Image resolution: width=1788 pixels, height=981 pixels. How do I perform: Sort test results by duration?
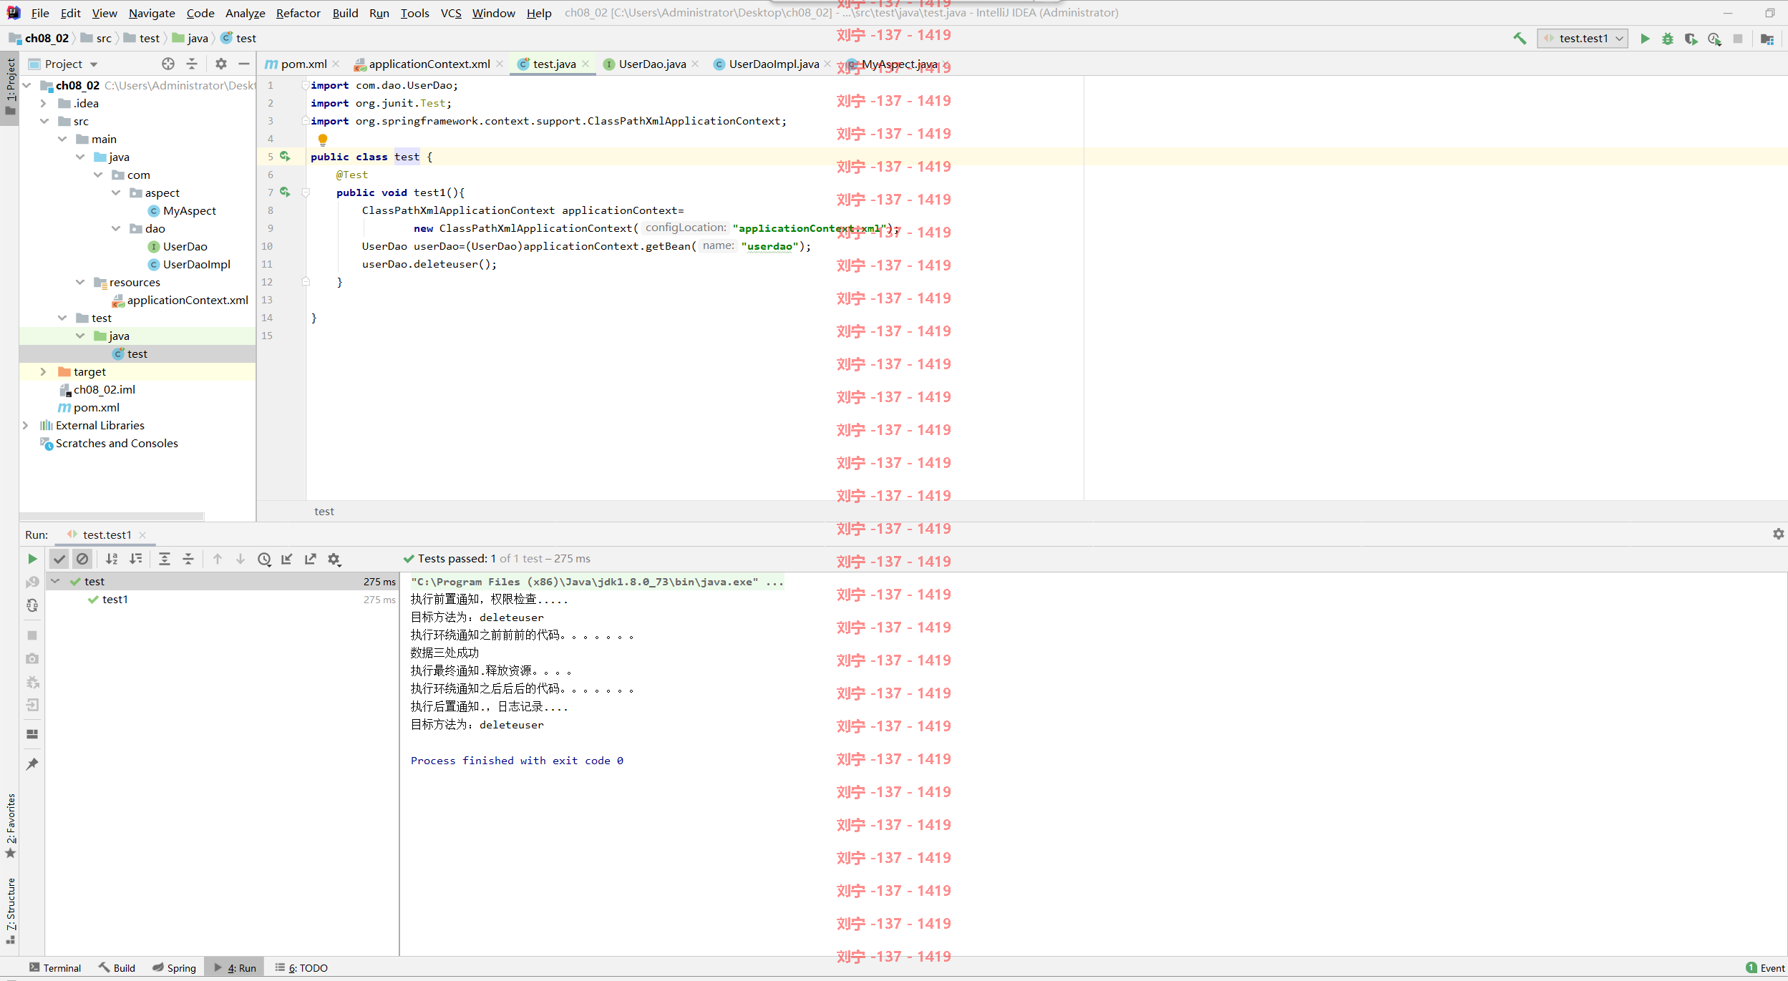pyautogui.click(x=135, y=559)
